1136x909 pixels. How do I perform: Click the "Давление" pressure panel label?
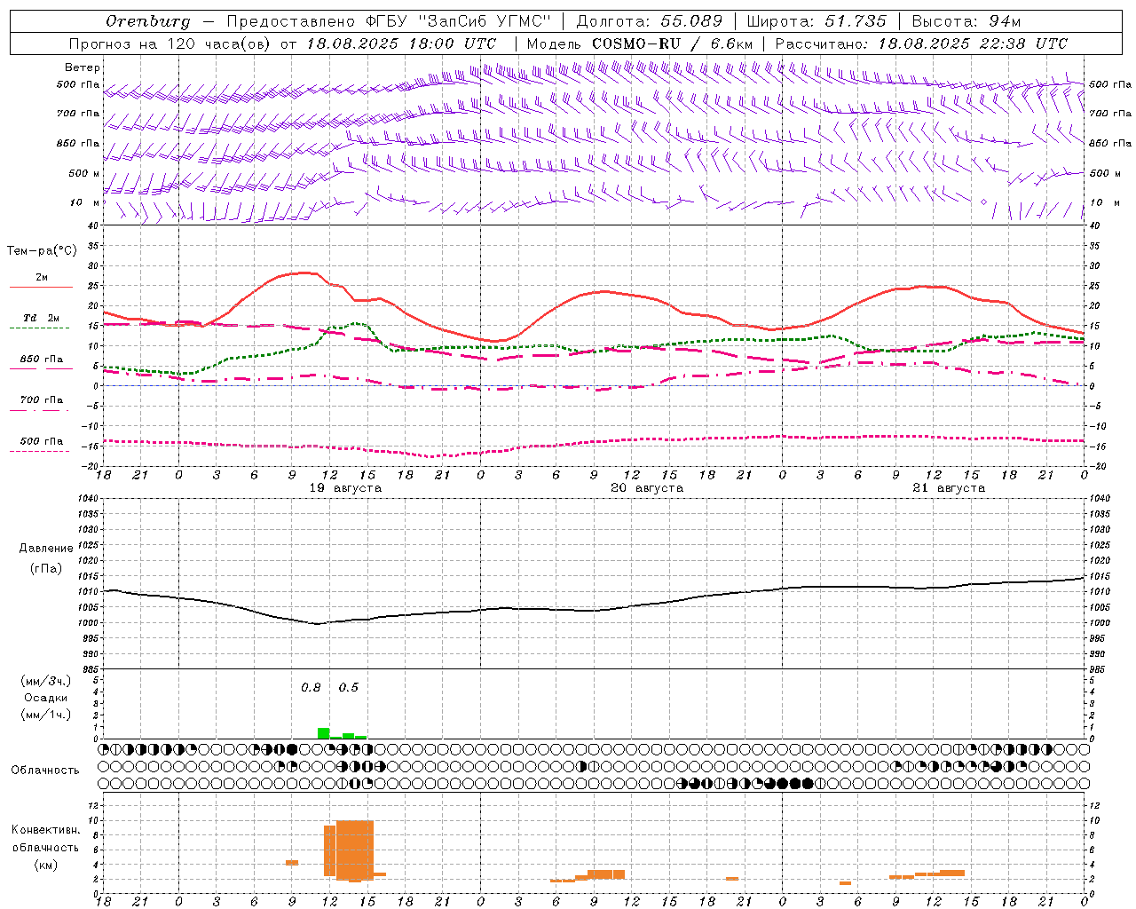pyautogui.click(x=46, y=549)
